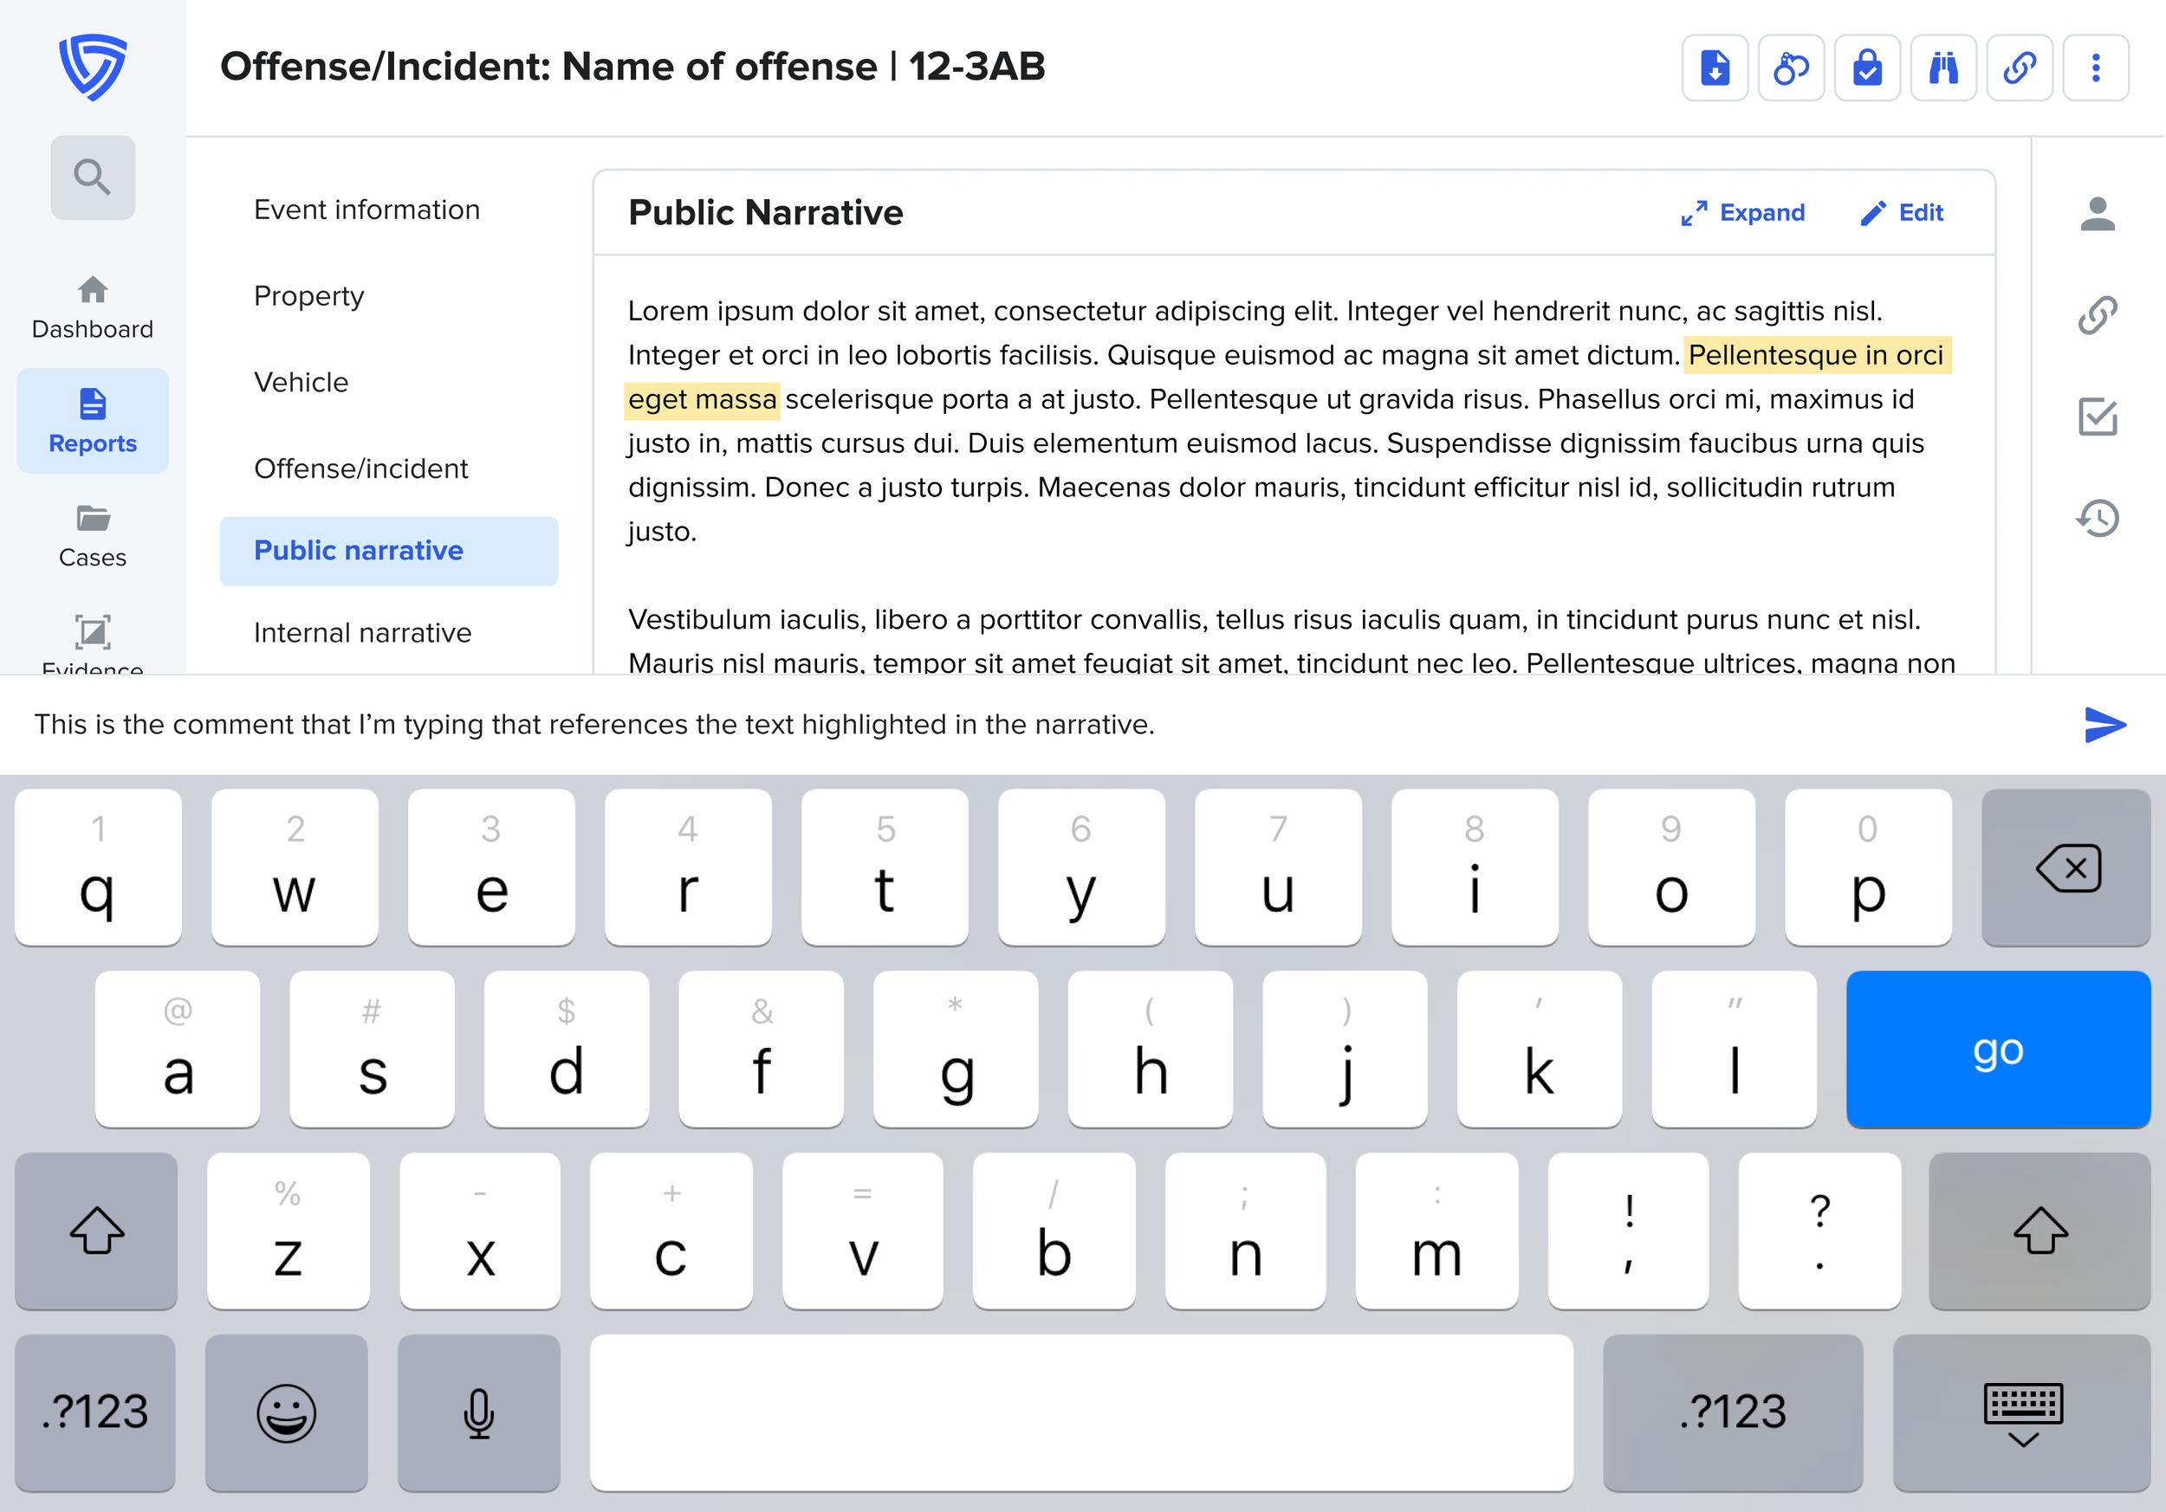Open the search icon in left sidebar

click(93, 178)
